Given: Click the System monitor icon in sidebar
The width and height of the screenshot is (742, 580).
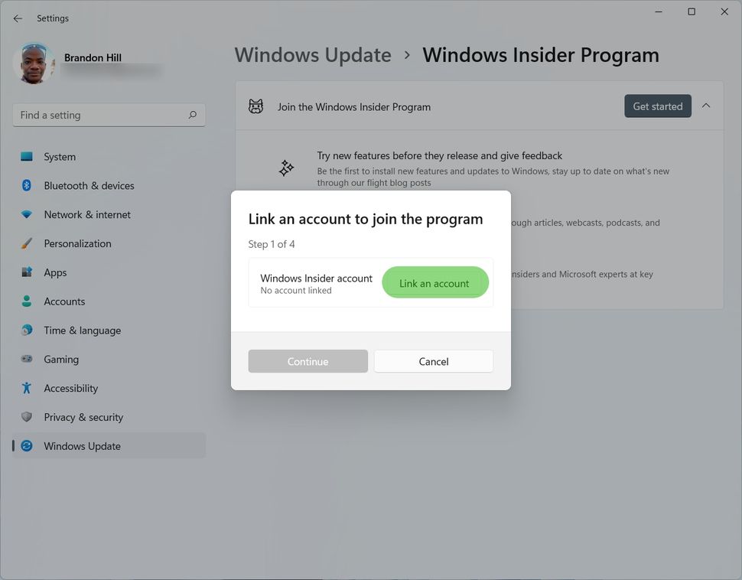Looking at the screenshot, I should click(27, 156).
